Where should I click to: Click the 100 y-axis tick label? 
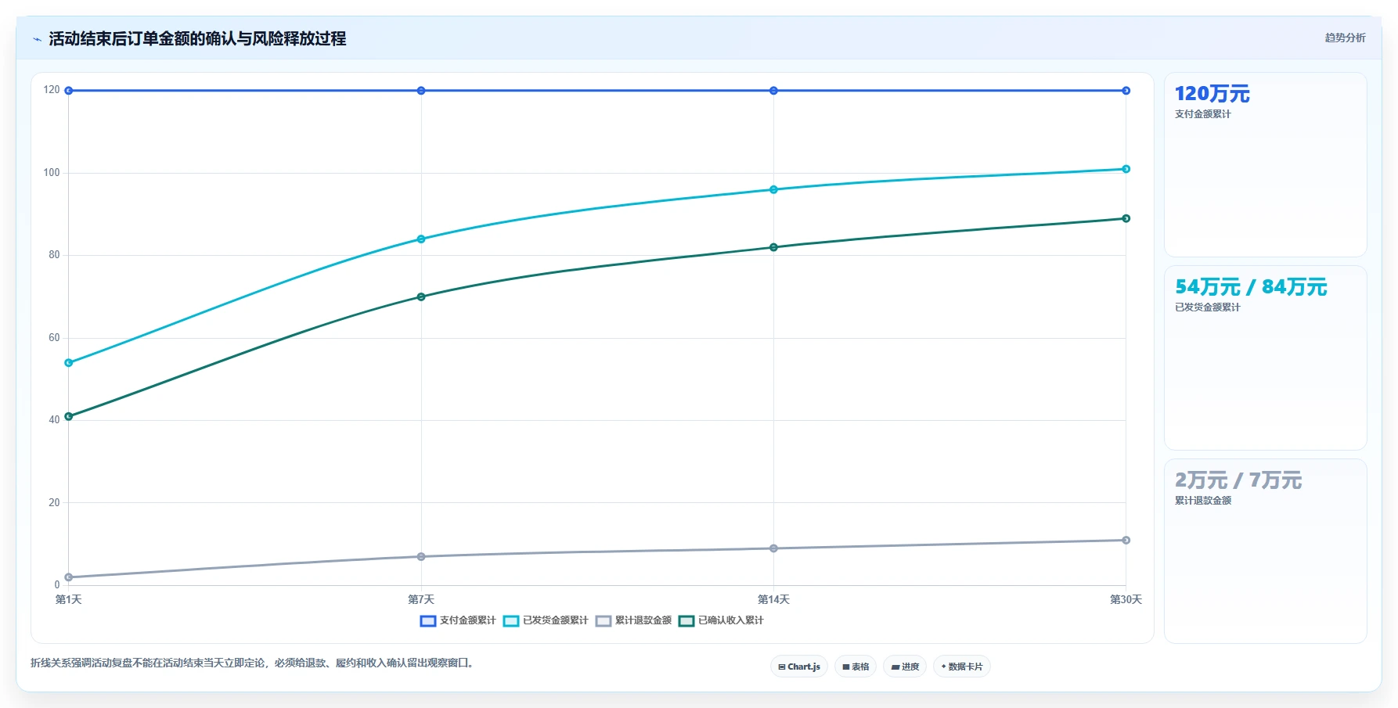click(52, 173)
